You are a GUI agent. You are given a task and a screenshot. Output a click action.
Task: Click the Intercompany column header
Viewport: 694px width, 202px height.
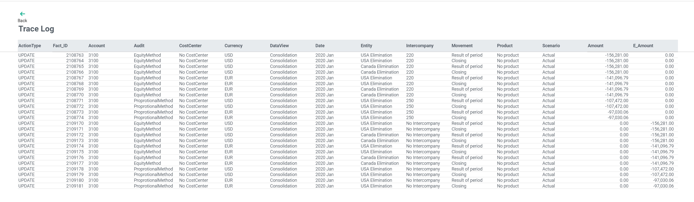[x=420, y=46]
